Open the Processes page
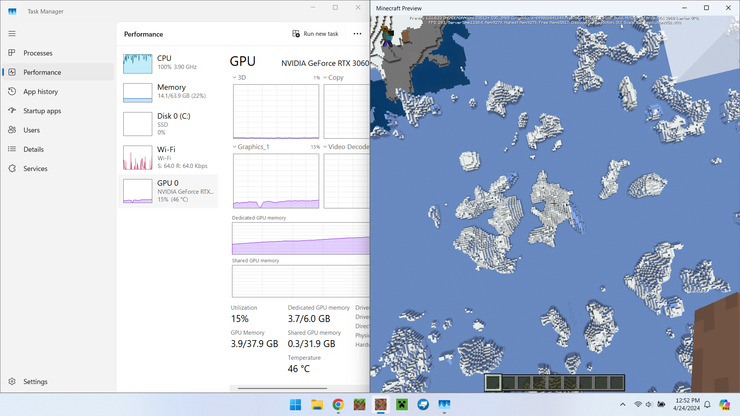 [38, 53]
